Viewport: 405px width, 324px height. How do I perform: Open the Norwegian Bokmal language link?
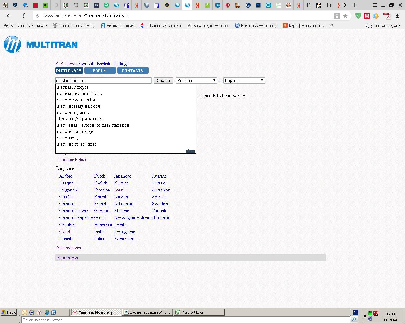133,218
